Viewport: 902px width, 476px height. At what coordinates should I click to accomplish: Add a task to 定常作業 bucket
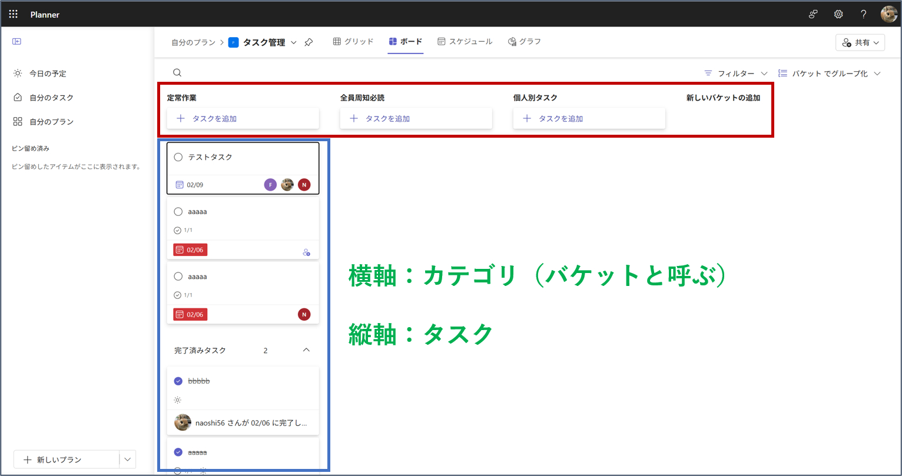coord(243,118)
